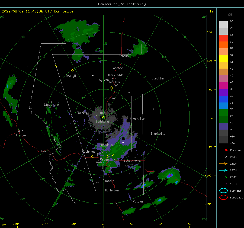Viewport: 244px width, 228px height.
Task: Click the RockyMH label
Action: [x=72, y=76]
